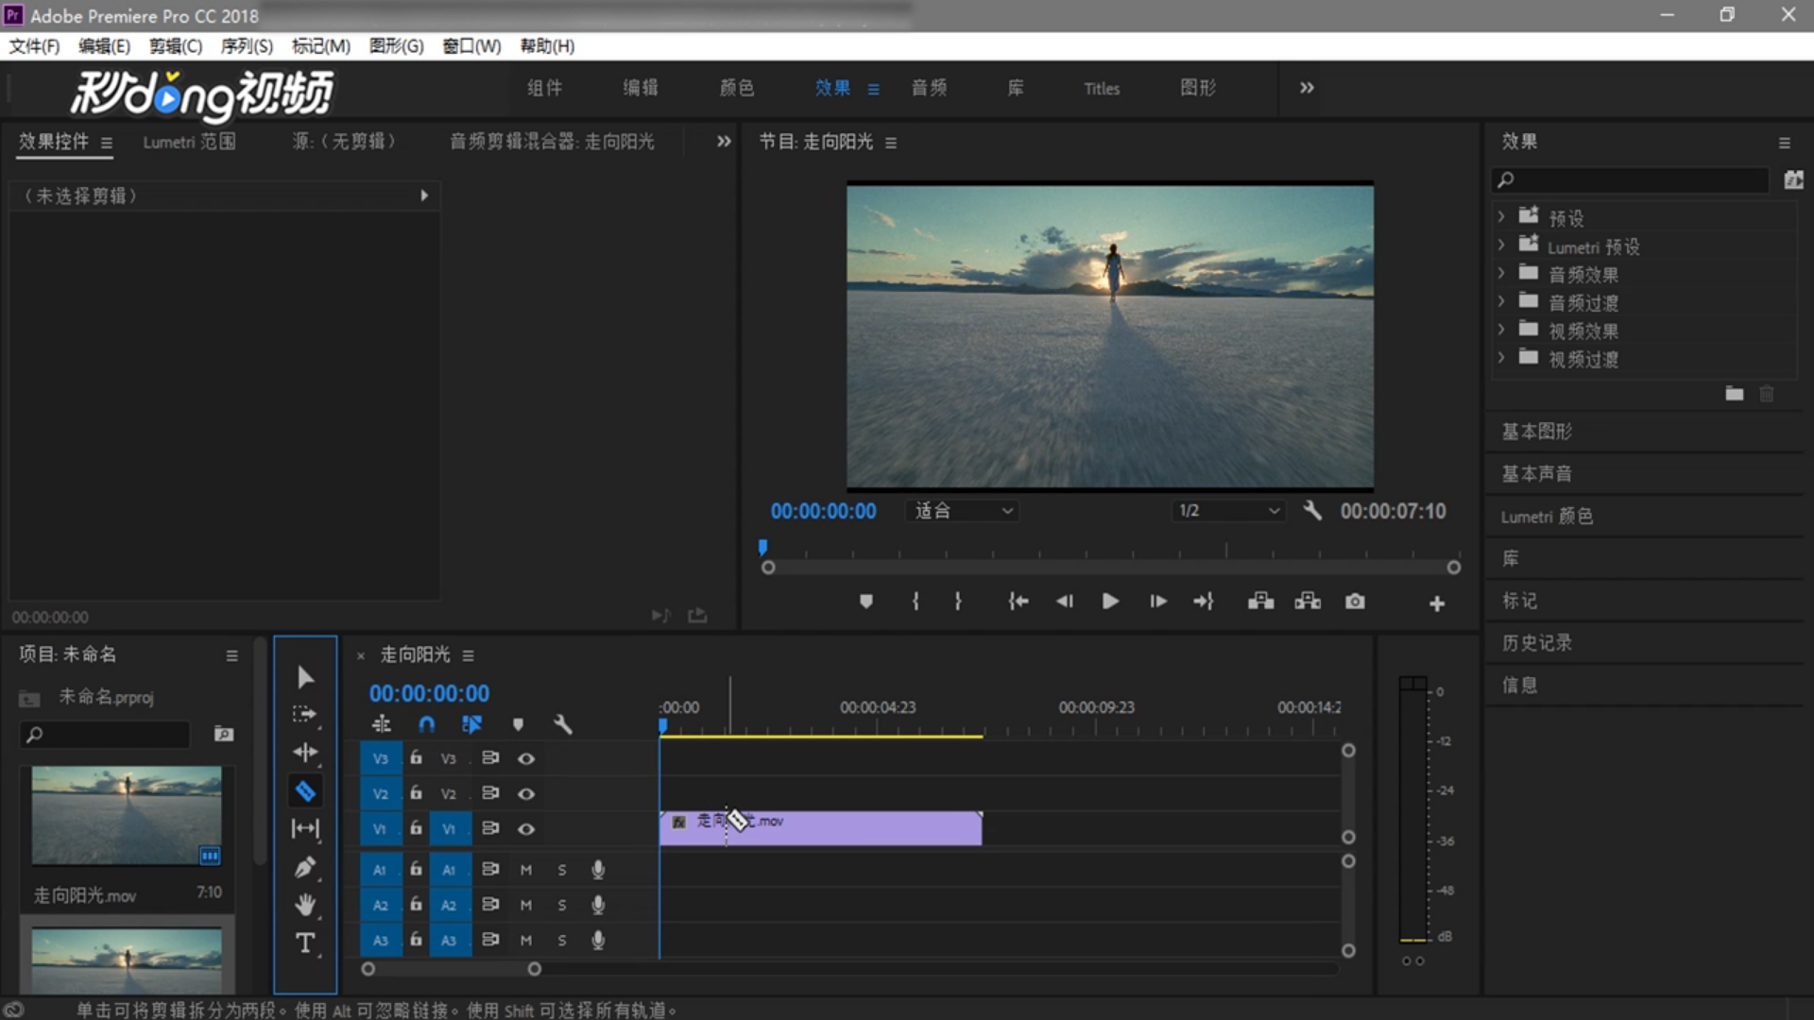Image resolution: width=1814 pixels, height=1020 pixels.
Task: Click the 走向阳光.mov clip thumbnail
Action: (x=127, y=816)
